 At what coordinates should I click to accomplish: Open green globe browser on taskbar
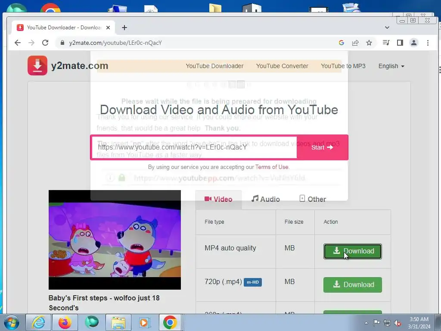(x=92, y=322)
